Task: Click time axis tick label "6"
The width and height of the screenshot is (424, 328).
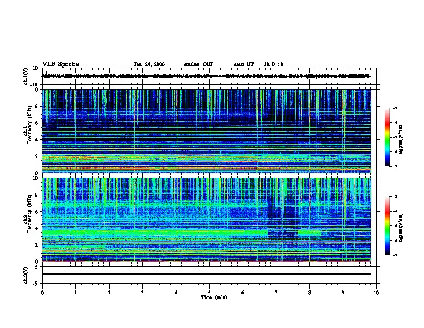Action: 243,293
